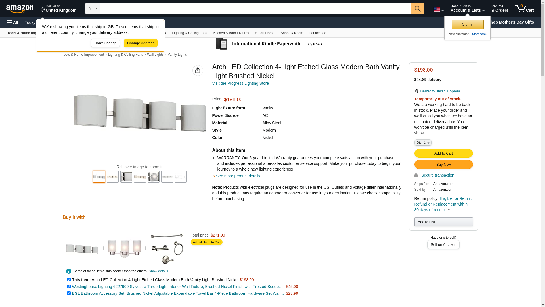Image resolution: width=545 pixels, height=307 pixels.
Task: Visit the Progress Lighting Store link
Action: point(240,83)
